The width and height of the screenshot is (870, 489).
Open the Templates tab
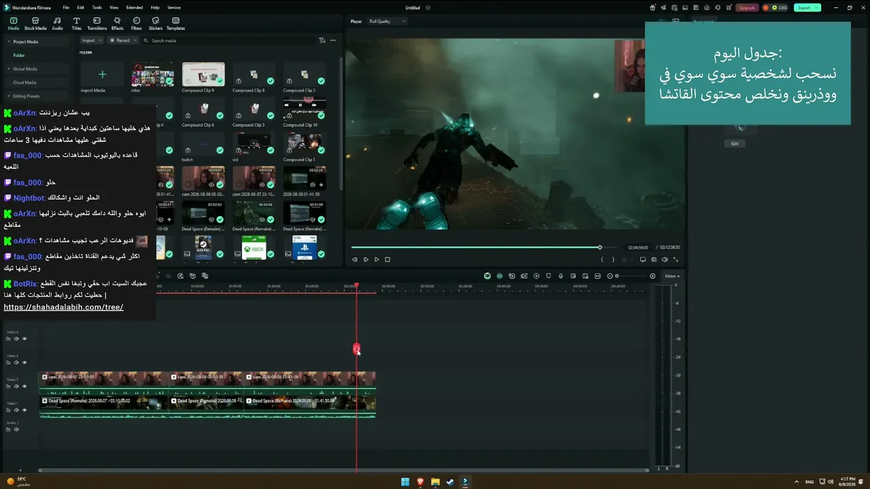point(175,24)
